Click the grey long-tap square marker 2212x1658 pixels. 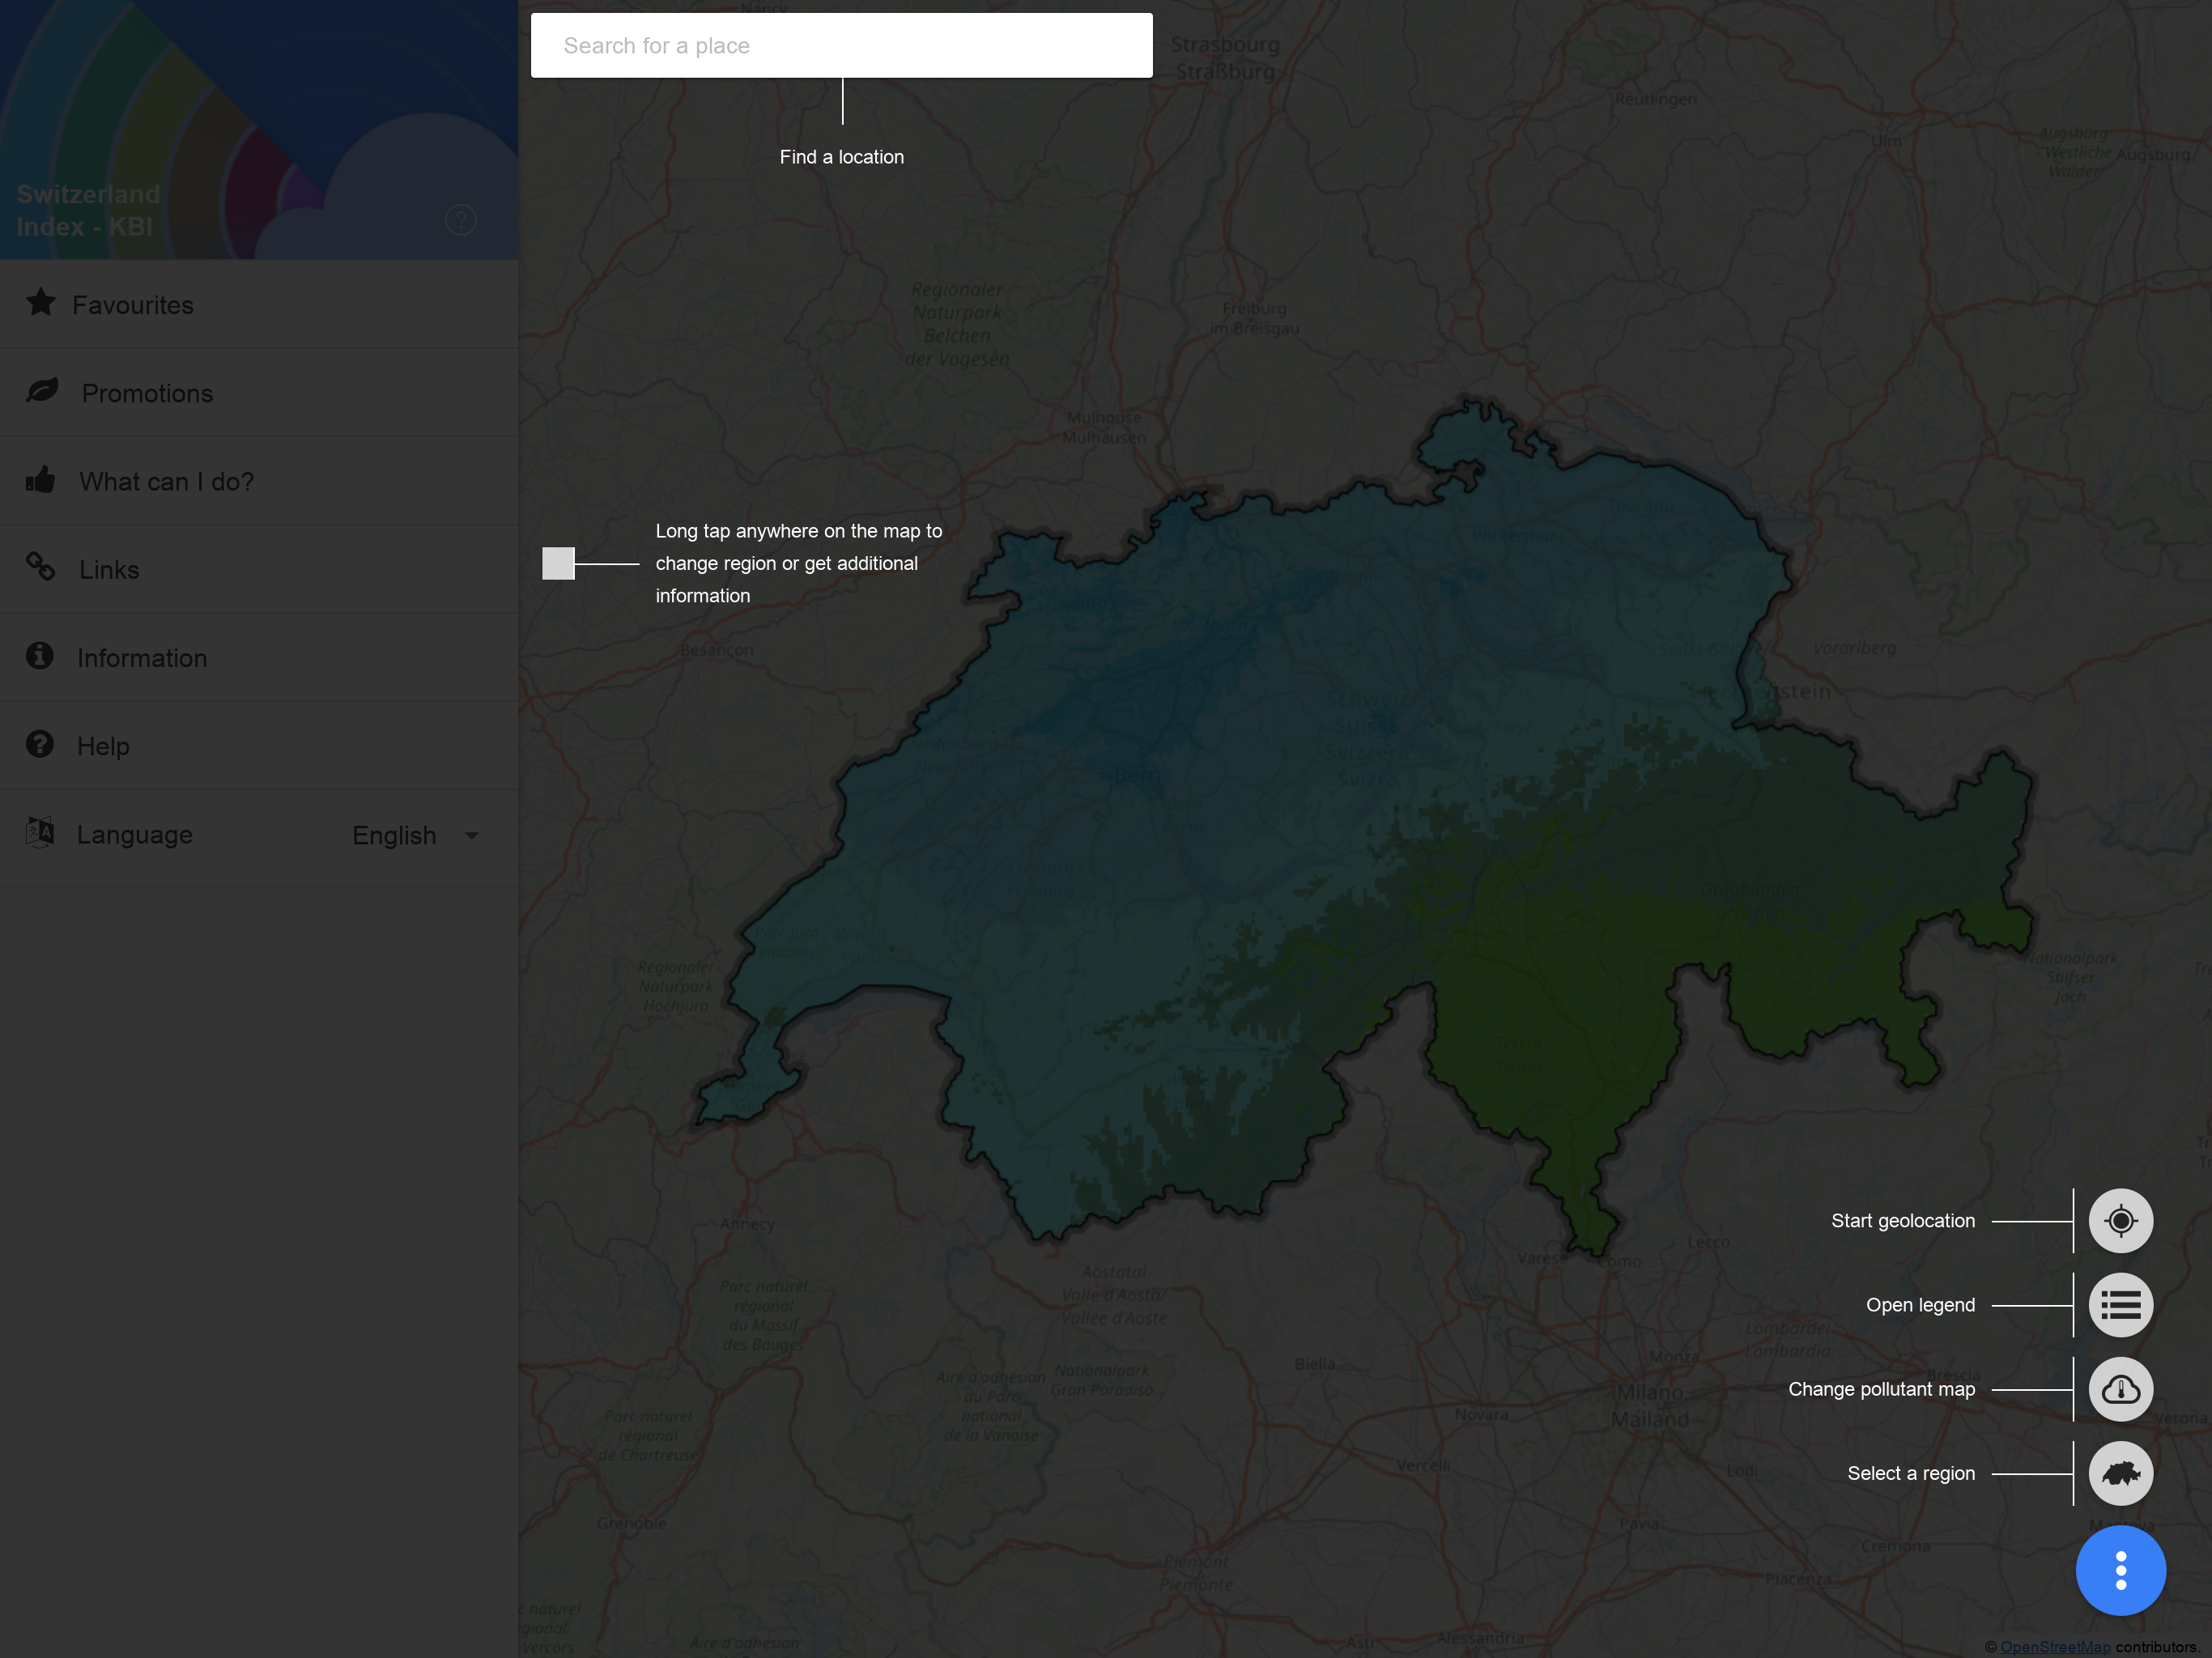[x=558, y=563]
